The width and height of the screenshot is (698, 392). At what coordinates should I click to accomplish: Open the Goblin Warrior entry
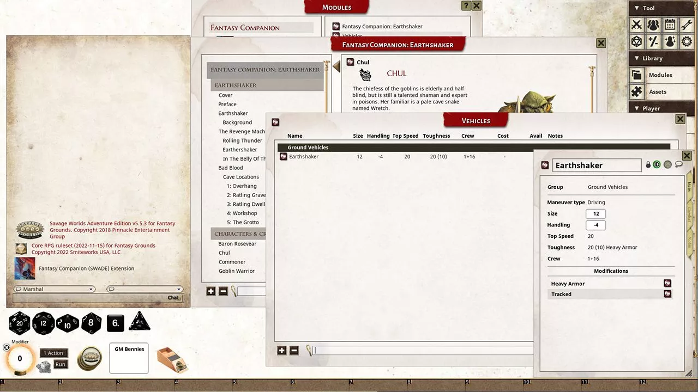tap(237, 271)
